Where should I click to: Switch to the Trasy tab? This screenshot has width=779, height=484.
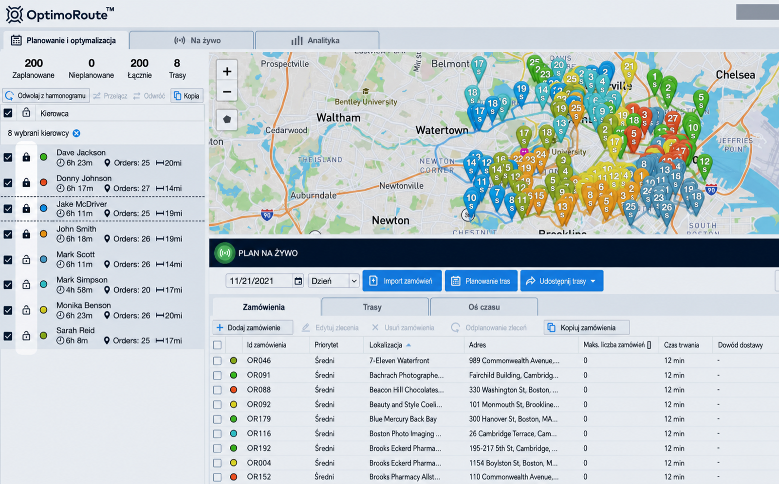tap(375, 307)
